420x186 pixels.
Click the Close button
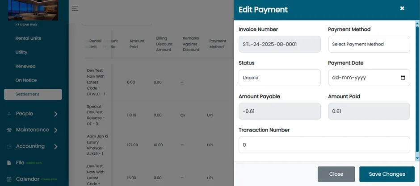(x=336, y=174)
